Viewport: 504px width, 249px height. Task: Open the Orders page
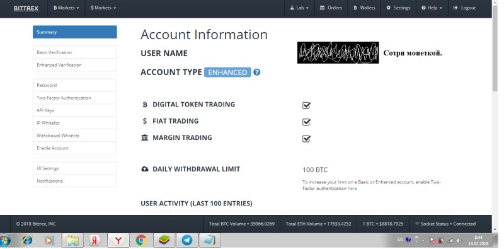pyautogui.click(x=331, y=8)
